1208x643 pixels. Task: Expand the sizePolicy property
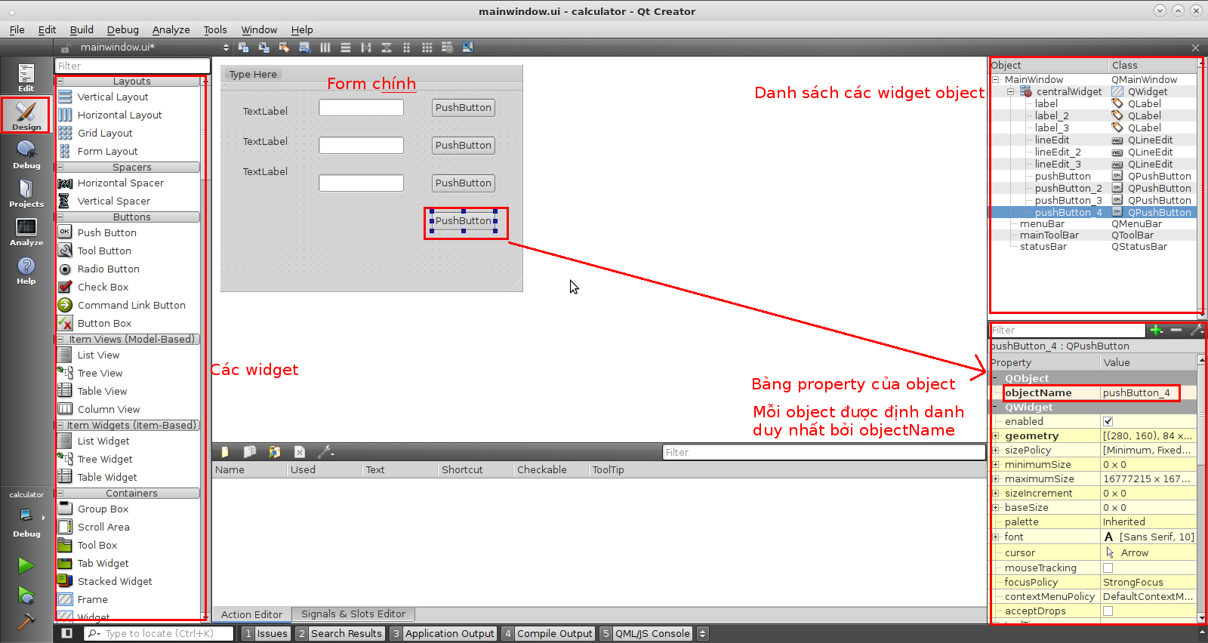point(996,451)
